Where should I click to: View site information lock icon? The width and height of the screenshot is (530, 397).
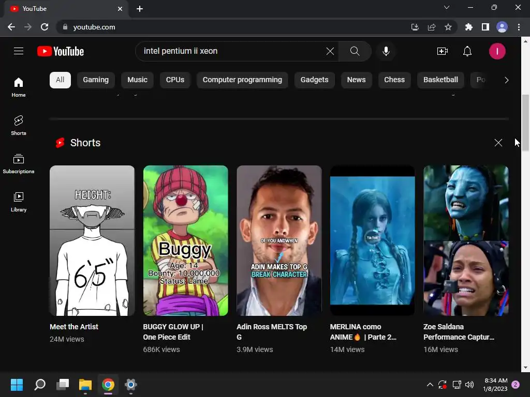pos(65,27)
